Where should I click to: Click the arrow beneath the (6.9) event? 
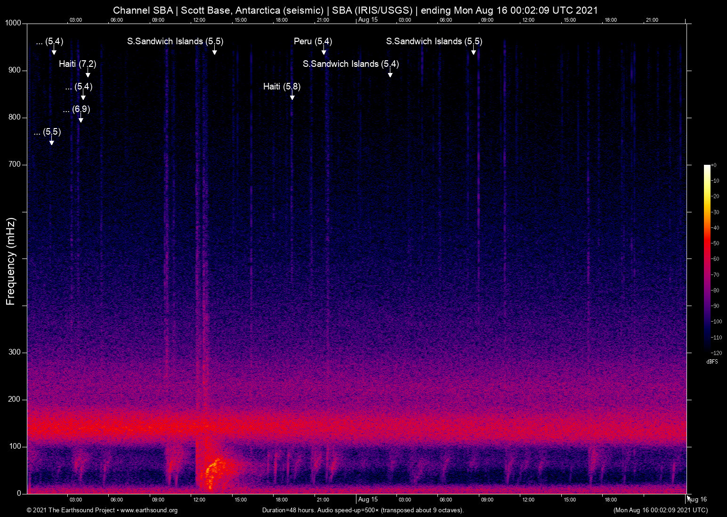(x=81, y=119)
